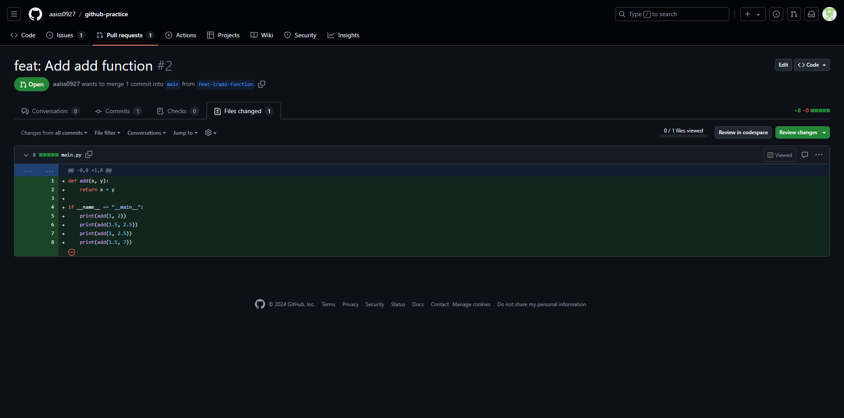
Task: Open the Issues repository tab
Action: coord(65,35)
